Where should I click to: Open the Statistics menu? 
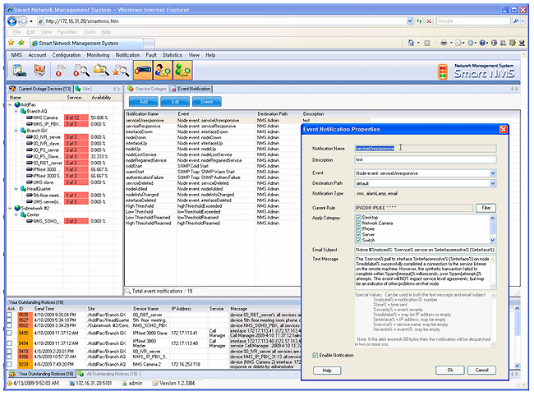point(173,55)
